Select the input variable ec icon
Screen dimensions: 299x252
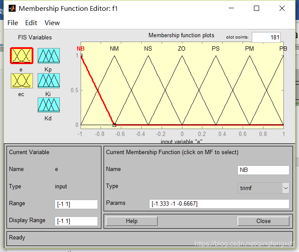point(22,81)
